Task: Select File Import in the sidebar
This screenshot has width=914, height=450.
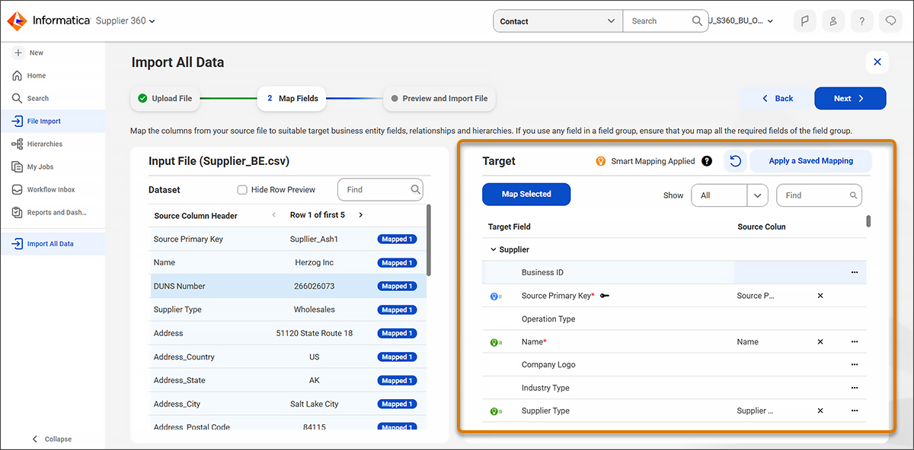Action: point(53,121)
